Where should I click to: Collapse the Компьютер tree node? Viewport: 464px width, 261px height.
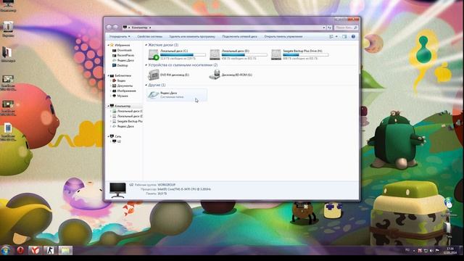[x=108, y=106]
